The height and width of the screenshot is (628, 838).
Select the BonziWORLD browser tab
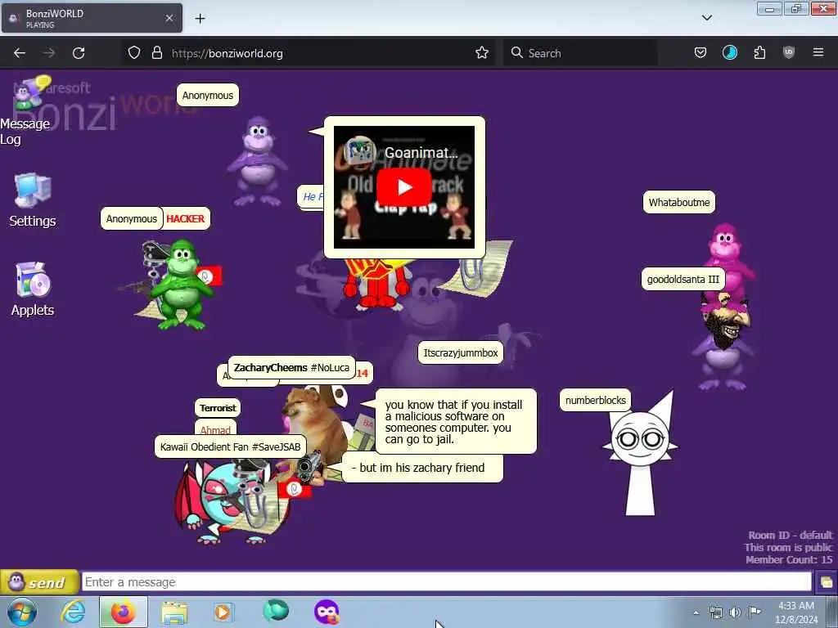click(92, 18)
